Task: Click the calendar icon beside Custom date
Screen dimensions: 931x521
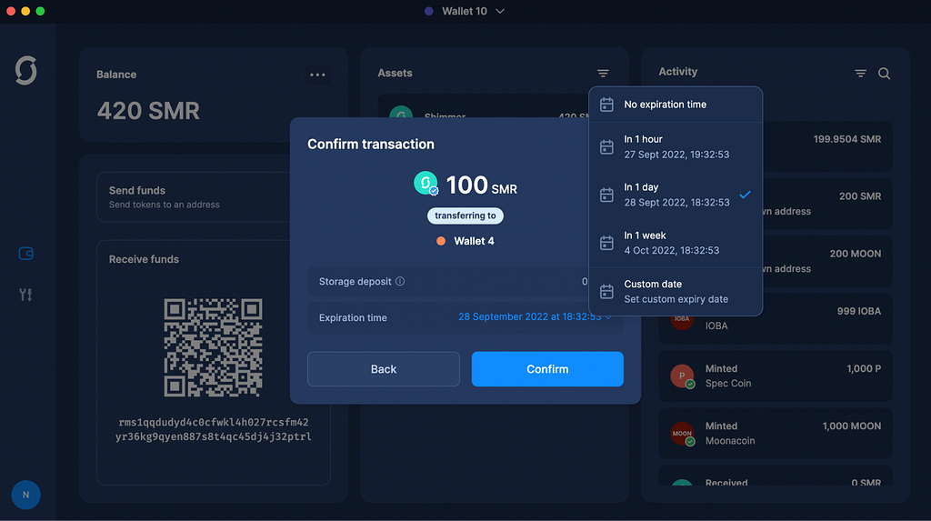Action: [606, 291]
